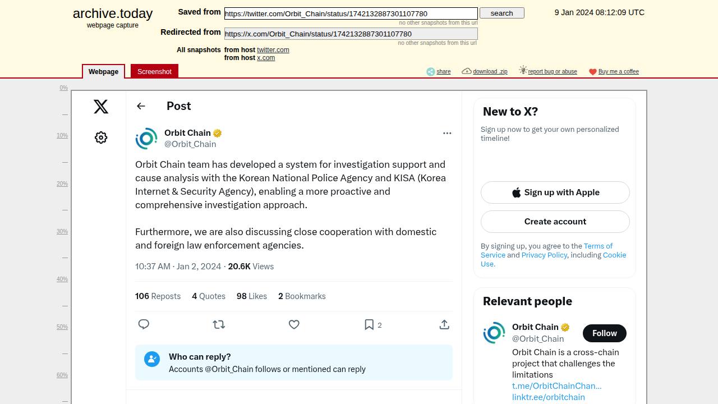Open x.com host snapshots link
Image resolution: width=718 pixels, height=404 pixels.
coord(266,58)
